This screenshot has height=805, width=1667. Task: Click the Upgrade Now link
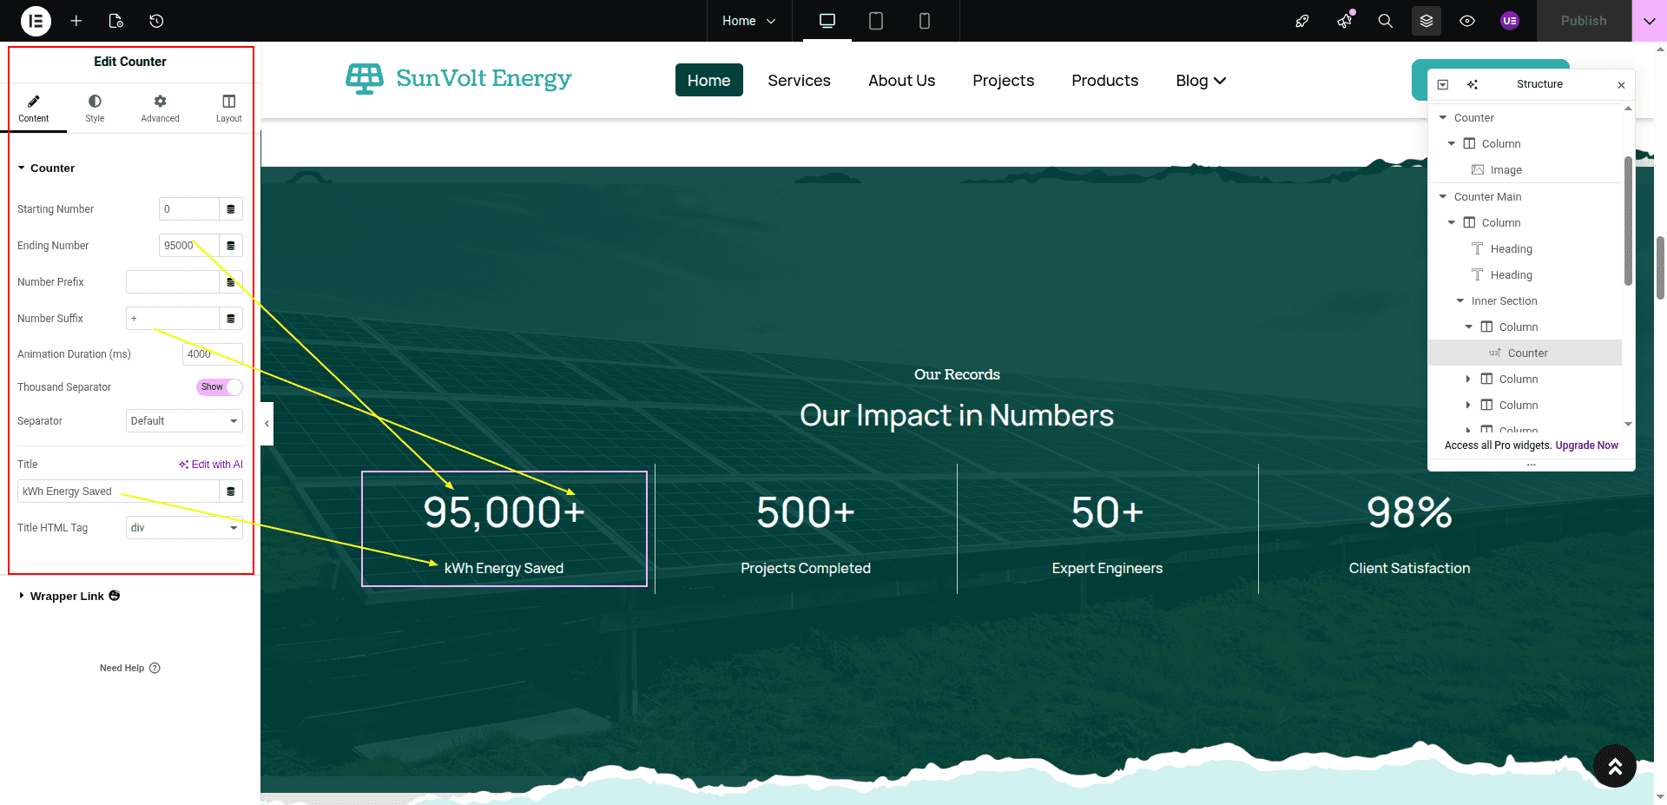click(x=1586, y=445)
